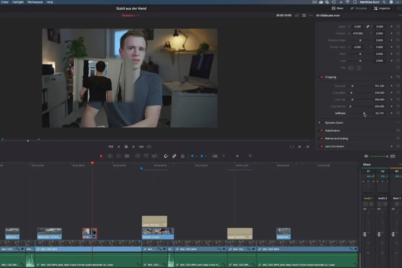Open the Metadata panel button
The height and width of the screenshot is (268, 402).
coord(359,8)
